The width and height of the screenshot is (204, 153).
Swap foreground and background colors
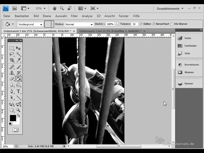19,116
